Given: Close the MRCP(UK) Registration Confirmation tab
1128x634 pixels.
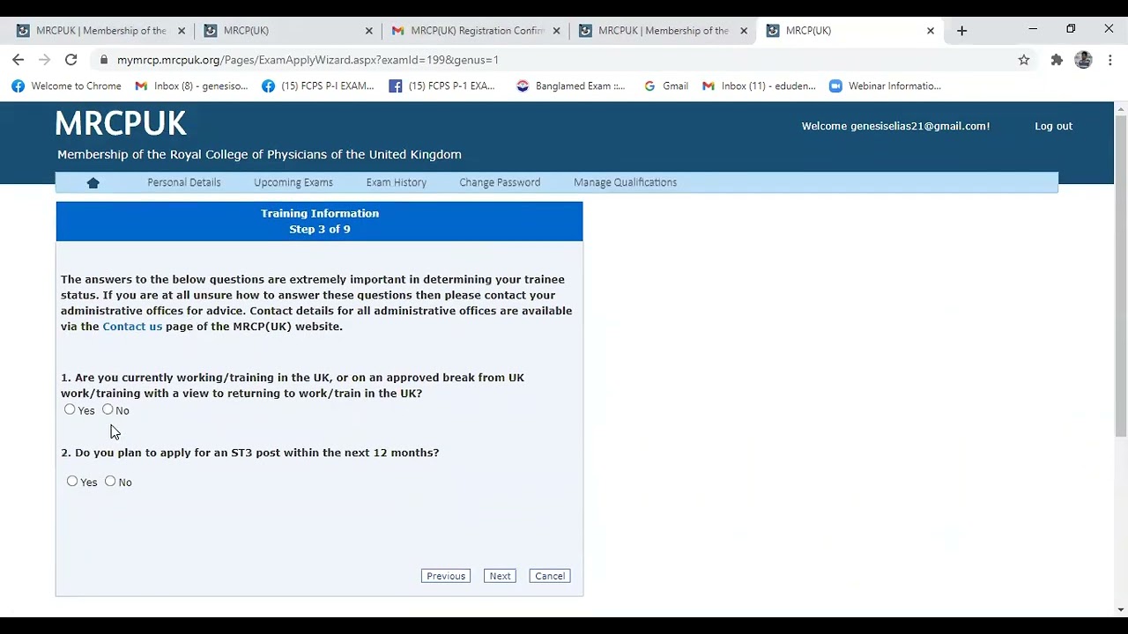Looking at the screenshot, I should (556, 31).
